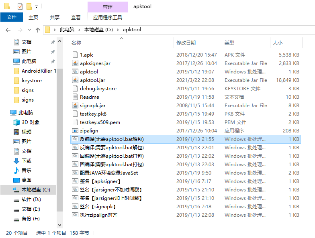Image resolution: width=315 pixels, height=238 pixels.
Task: Select the Readme text document icon
Action: click(x=75, y=97)
